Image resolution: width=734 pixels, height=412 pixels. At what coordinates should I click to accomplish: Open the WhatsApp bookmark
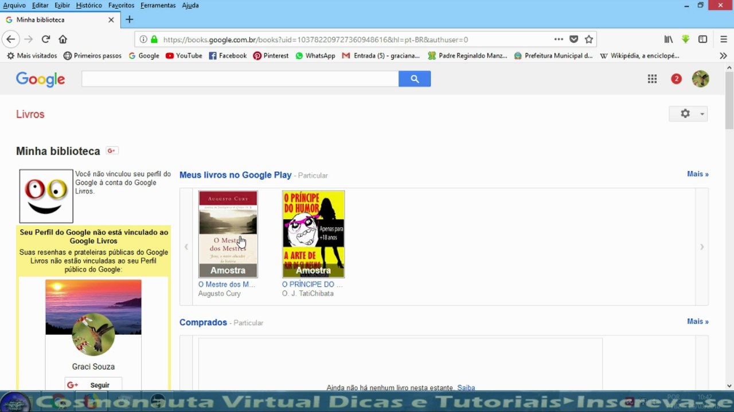coord(315,56)
